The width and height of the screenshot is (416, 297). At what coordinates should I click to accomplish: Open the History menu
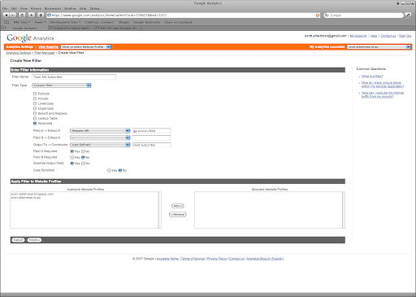(36, 9)
